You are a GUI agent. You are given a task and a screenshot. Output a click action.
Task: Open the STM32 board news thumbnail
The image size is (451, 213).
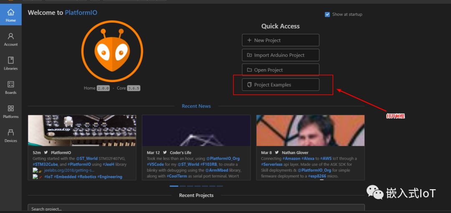pos(82,130)
